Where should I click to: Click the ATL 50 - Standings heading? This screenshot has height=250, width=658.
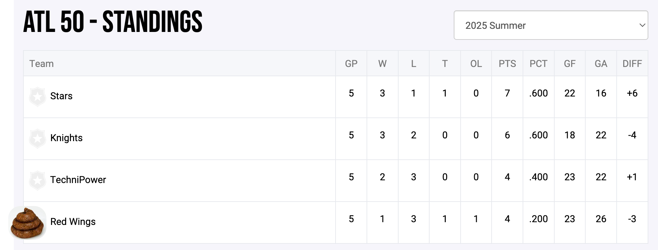click(x=113, y=22)
